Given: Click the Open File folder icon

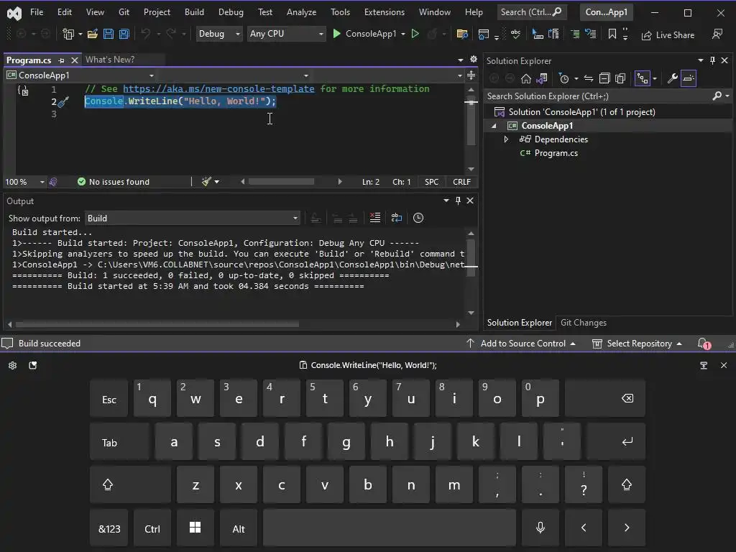Looking at the screenshot, I should pyautogui.click(x=93, y=34).
